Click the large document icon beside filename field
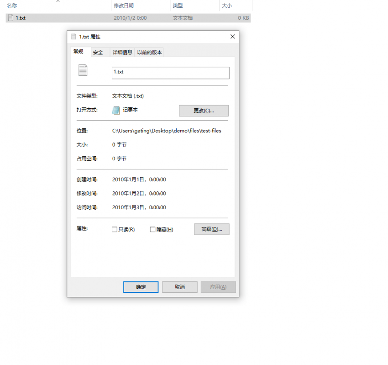This screenshot has width=388, height=365. pyautogui.click(x=83, y=70)
